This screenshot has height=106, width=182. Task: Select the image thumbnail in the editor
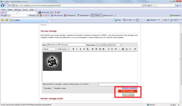tap(52, 61)
